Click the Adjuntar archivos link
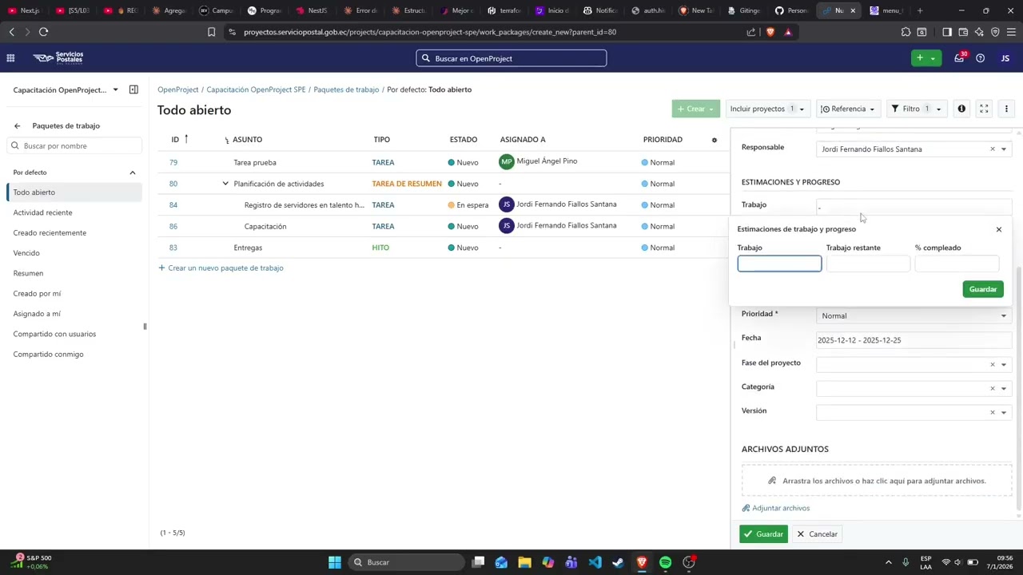The height and width of the screenshot is (575, 1023). coord(776,508)
